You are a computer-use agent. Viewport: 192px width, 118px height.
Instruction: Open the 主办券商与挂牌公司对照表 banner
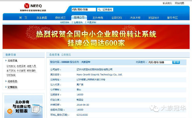click(23, 106)
